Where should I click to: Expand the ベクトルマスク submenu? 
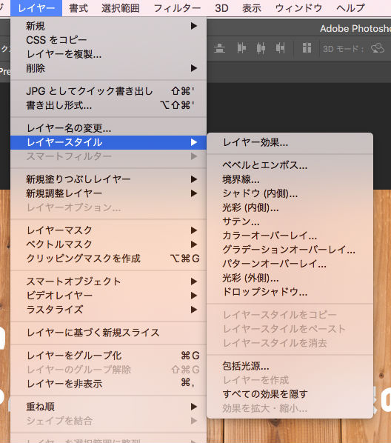(x=108, y=244)
